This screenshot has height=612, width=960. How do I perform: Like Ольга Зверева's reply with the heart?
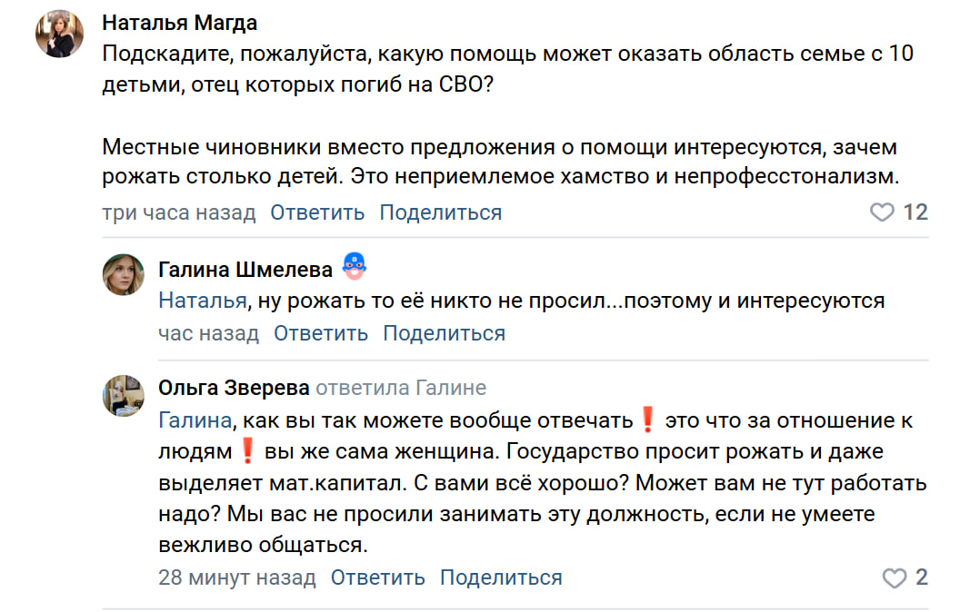tap(895, 577)
